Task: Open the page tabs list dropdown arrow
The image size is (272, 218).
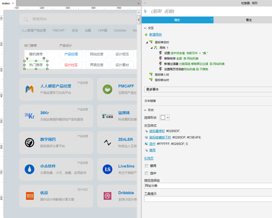Action: [139, 4]
